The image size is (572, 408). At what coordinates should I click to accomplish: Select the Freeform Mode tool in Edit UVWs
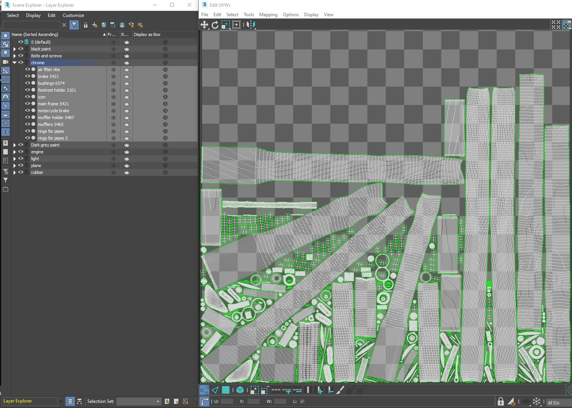tap(236, 25)
